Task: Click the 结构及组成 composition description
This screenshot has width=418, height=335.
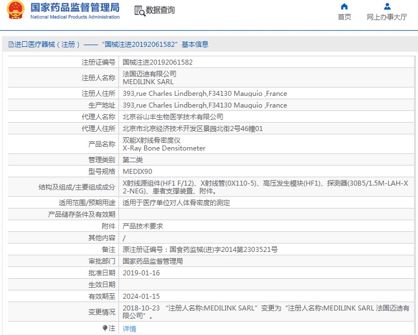Action: tap(265, 187)
